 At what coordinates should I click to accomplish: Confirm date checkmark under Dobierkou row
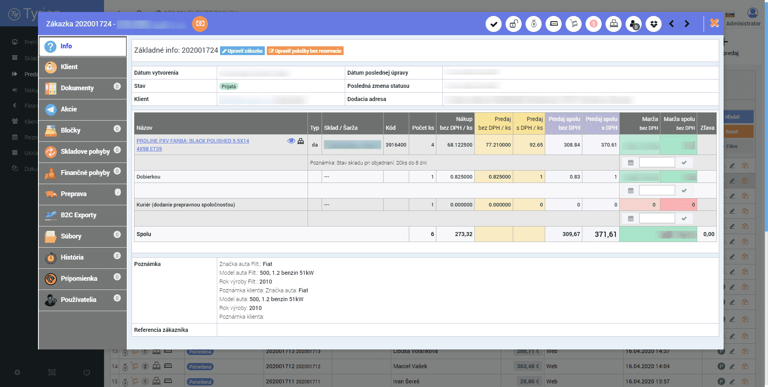pyautogui.click(x=684, y=191)
